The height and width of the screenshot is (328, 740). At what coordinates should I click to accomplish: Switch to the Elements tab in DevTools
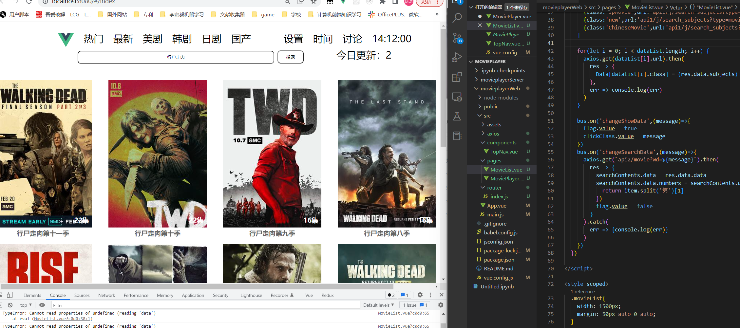coord(32,295)
